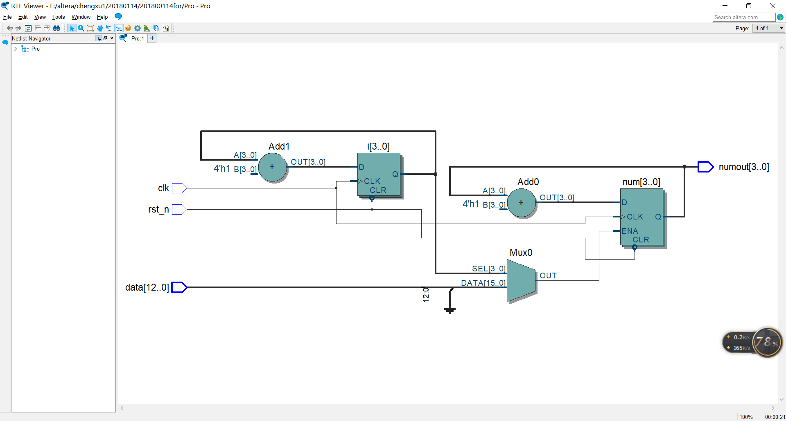
Task: Click the numout[3..0] output pin symbol
Action: tap(705, 167)
